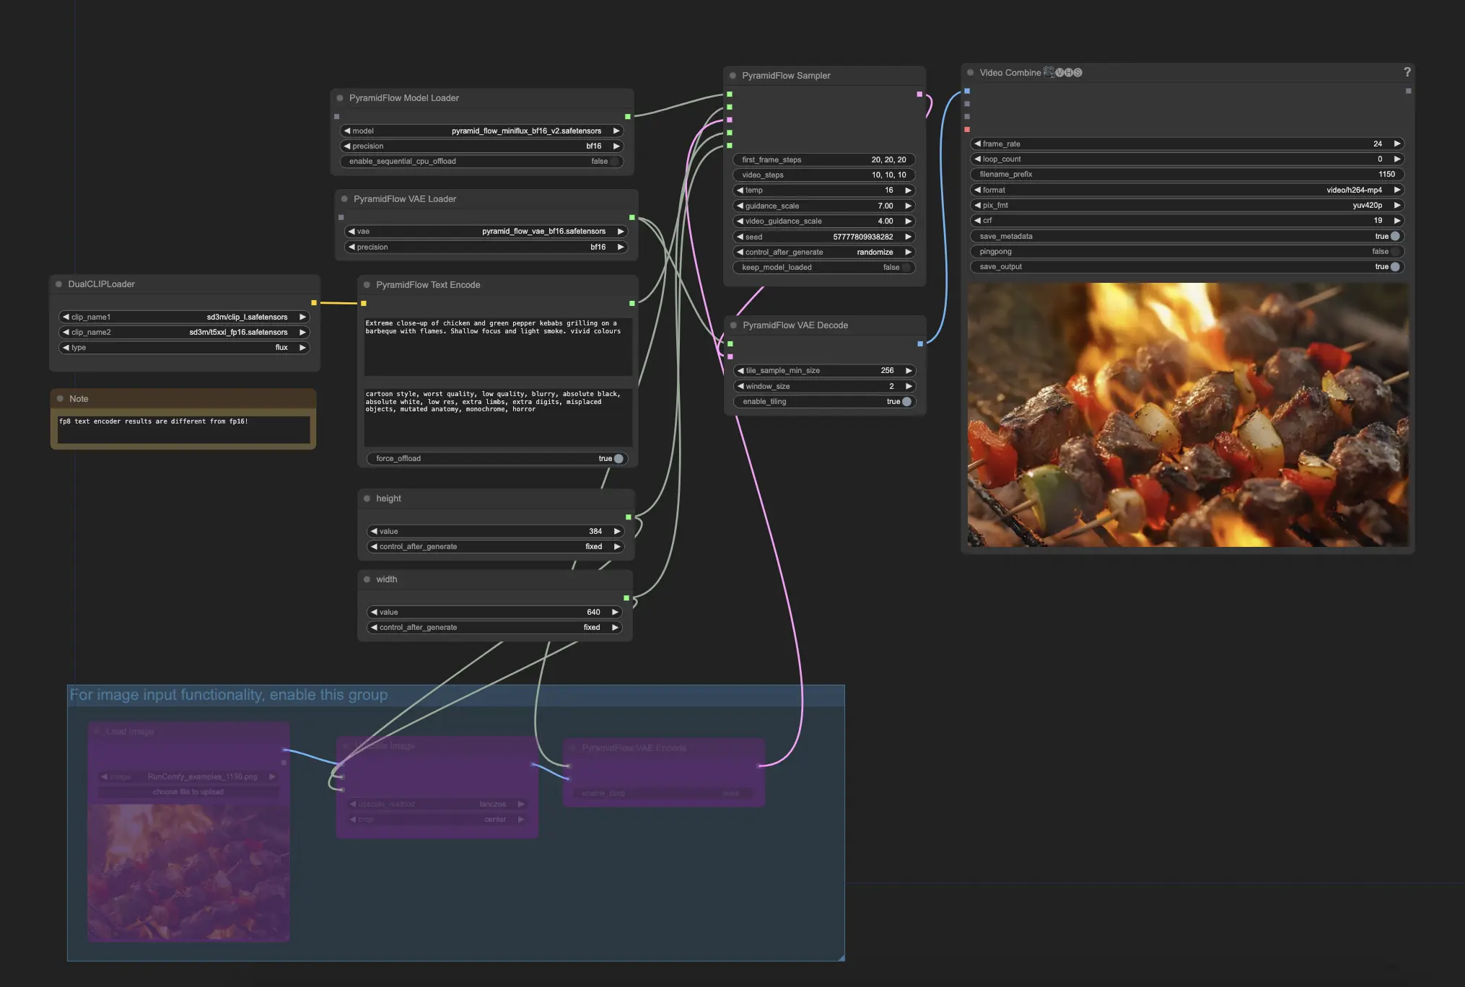Collapse the height node dot
This screenshot has width=1465, height=987.
pyautogui.click(x=367, y=499)
